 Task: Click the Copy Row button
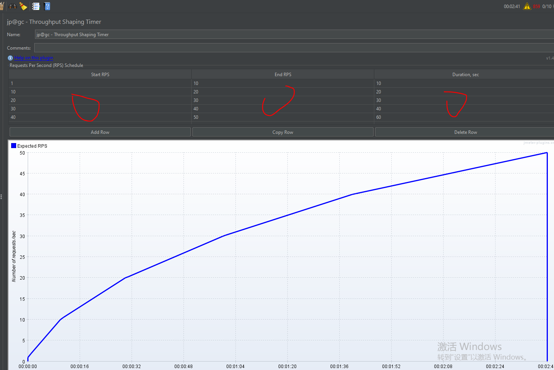[x=283, y=132]
